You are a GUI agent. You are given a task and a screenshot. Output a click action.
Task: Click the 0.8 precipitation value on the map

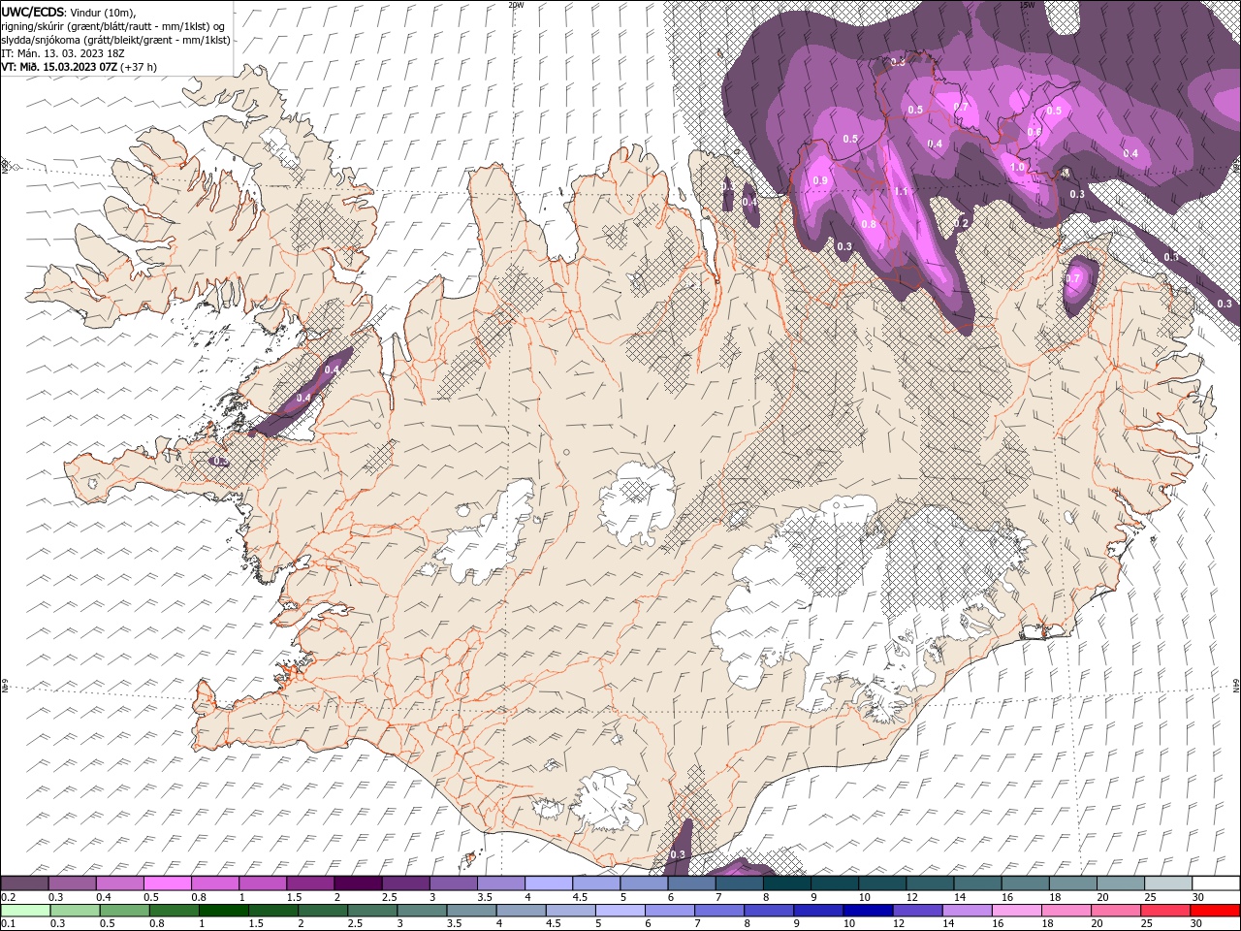pyautogui.click(x=869, y=225)
